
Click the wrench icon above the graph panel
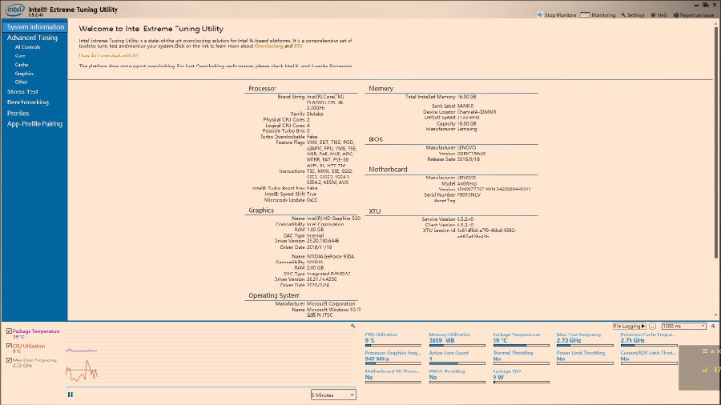click(352, 326)
